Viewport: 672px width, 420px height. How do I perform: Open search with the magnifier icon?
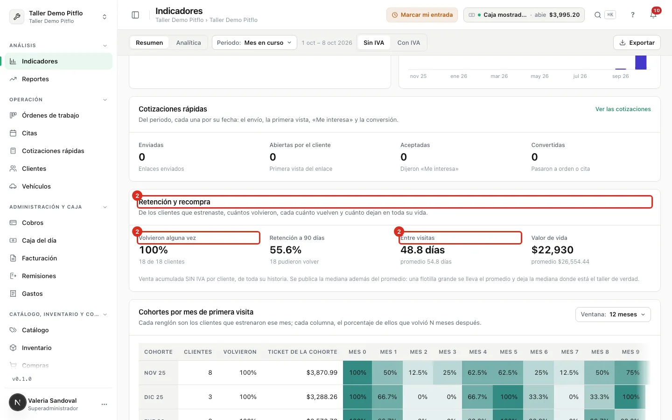(597, 15)
